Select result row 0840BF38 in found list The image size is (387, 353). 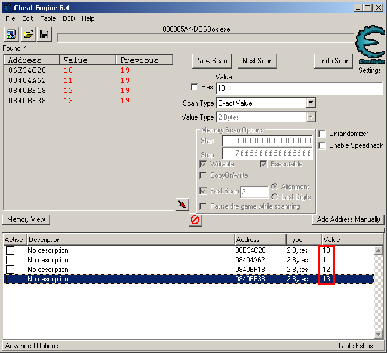(x=89, y=101)
